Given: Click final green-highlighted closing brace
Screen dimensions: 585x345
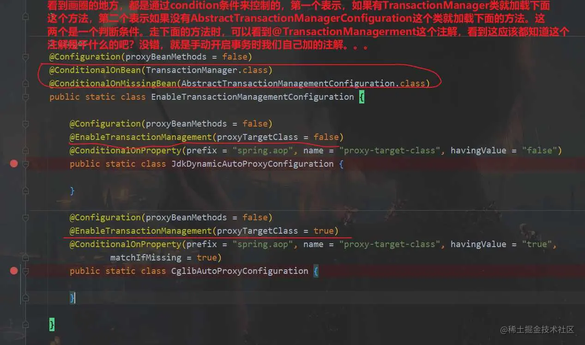Looking at the screenshot, I should click(52, 325).
